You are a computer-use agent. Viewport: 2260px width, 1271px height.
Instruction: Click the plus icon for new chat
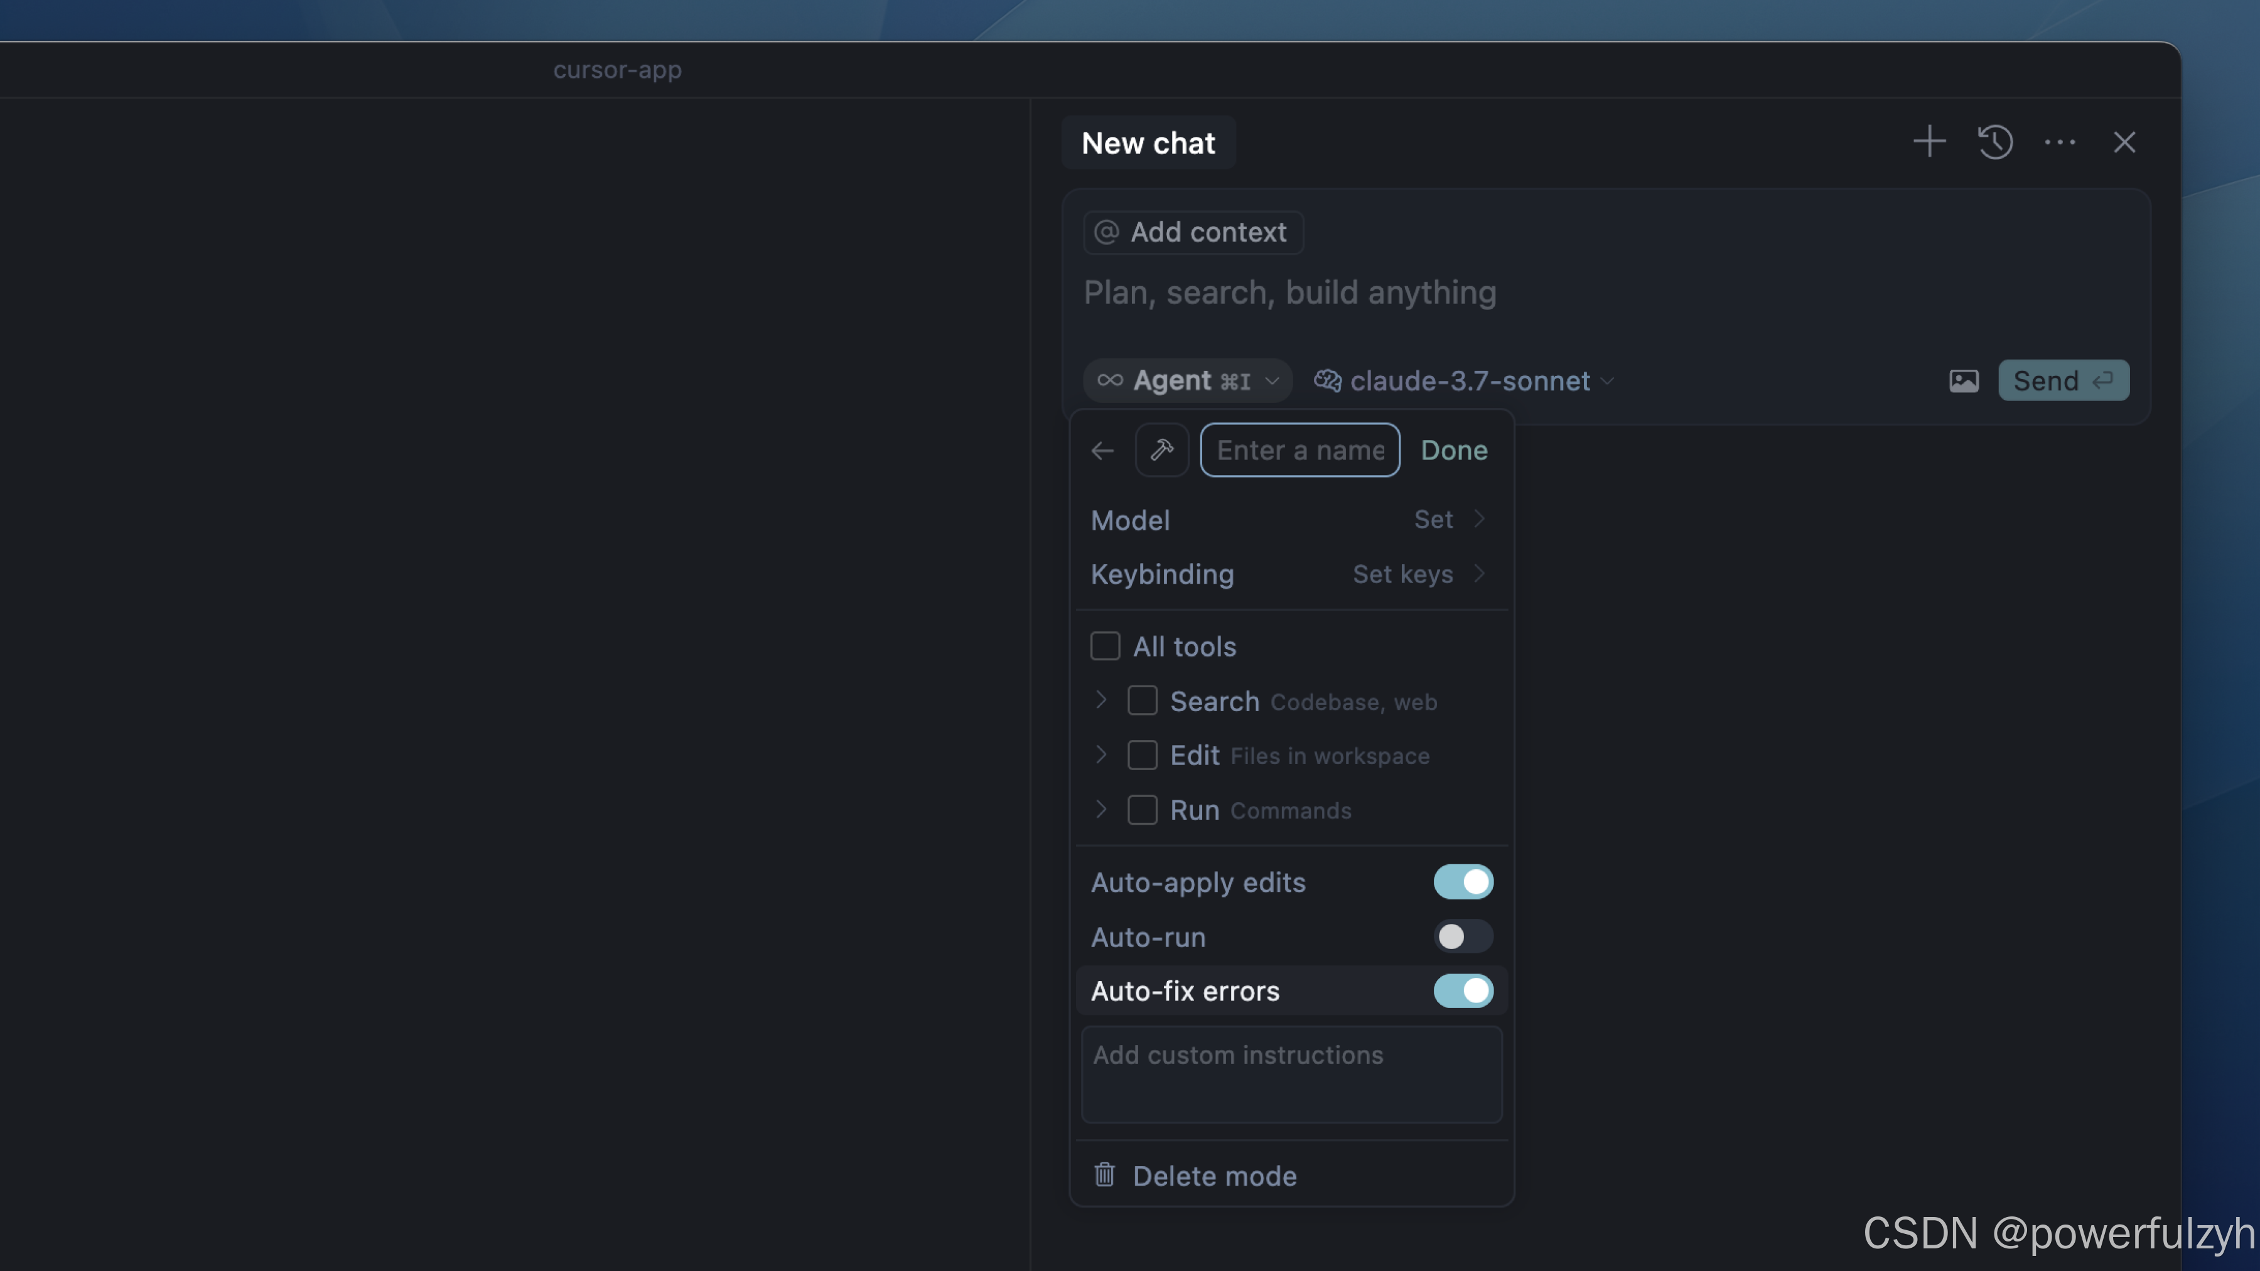coord(1929,142)
